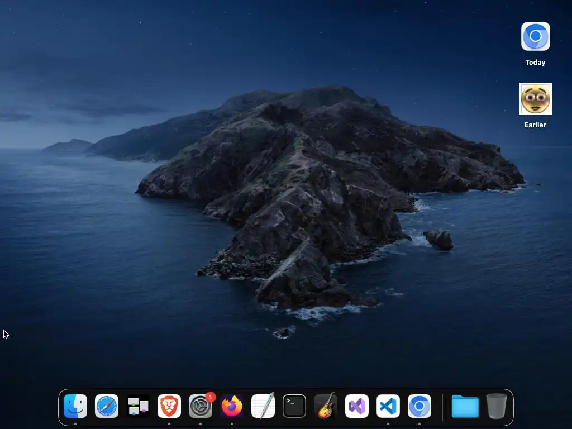Open Chromium from the dock

pos(420,406)
